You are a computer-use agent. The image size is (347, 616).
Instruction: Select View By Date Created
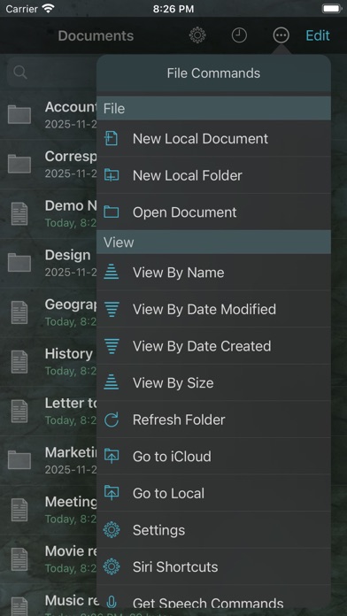(x=214, y=346)
